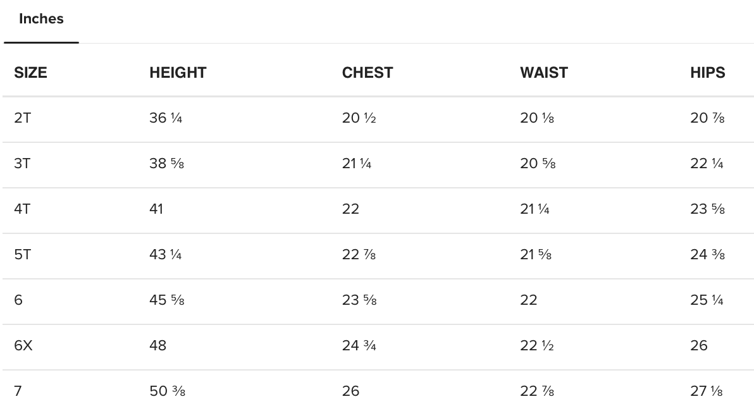Select the size 7 hips value 27 ⅛

point(706,391)
